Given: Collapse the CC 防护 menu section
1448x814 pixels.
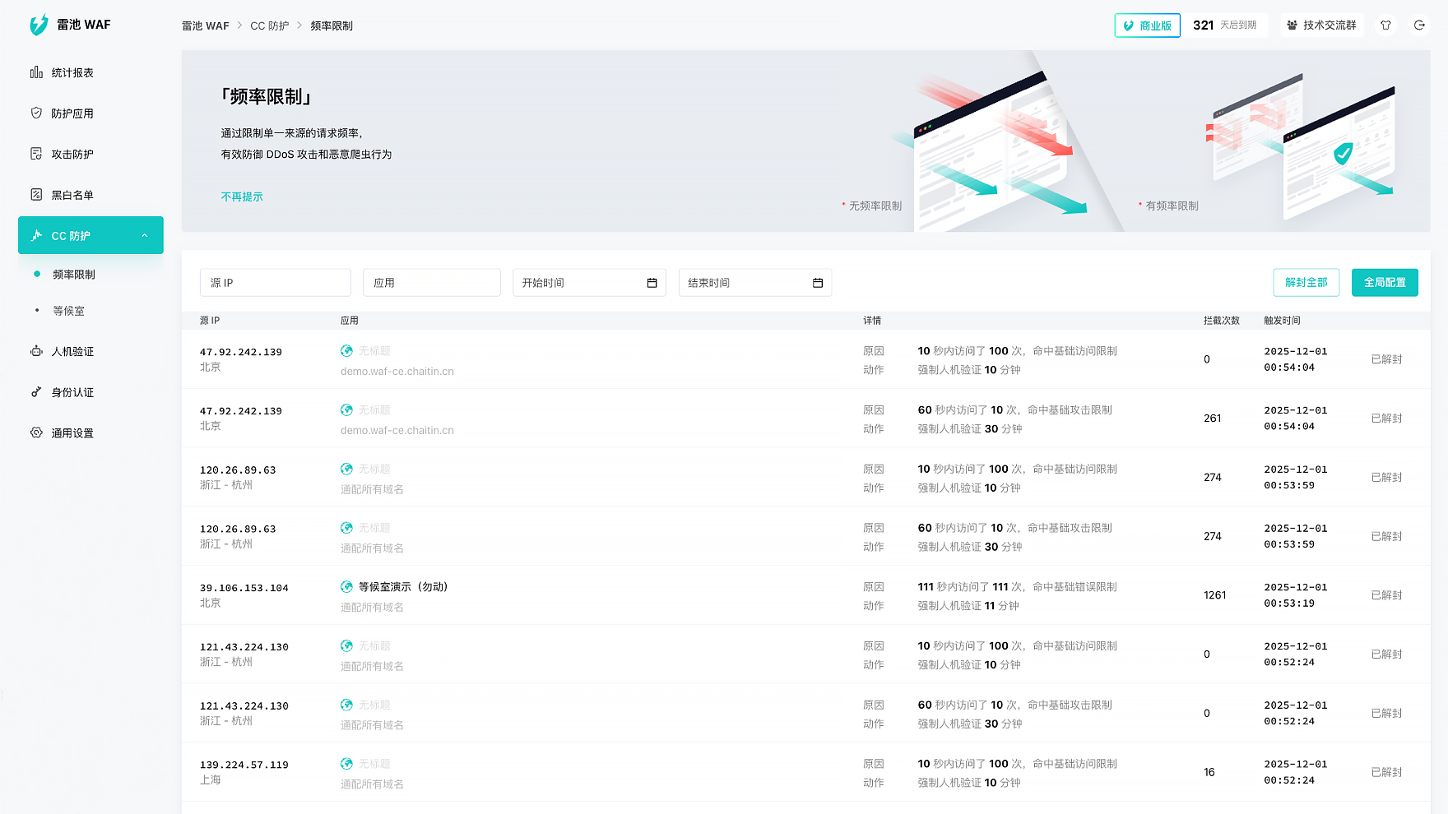Looking at the screenshot, I should pyautogui.click(x=145, y=236).
